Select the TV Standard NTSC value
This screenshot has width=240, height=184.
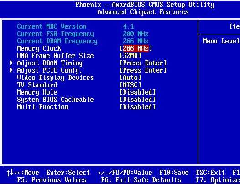pyautogui.click(x=130, y=85)
